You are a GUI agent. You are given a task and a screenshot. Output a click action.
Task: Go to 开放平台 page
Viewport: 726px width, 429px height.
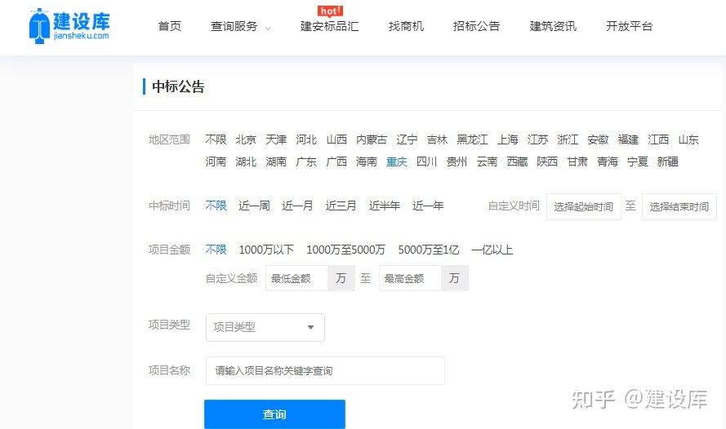630,26
